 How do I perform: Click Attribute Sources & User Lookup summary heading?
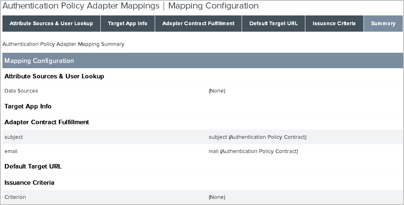pyautogui.click(x=54, y=76)
